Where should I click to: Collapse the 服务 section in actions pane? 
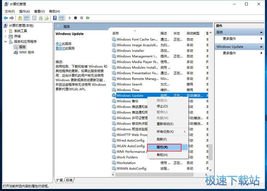(261, 32)
